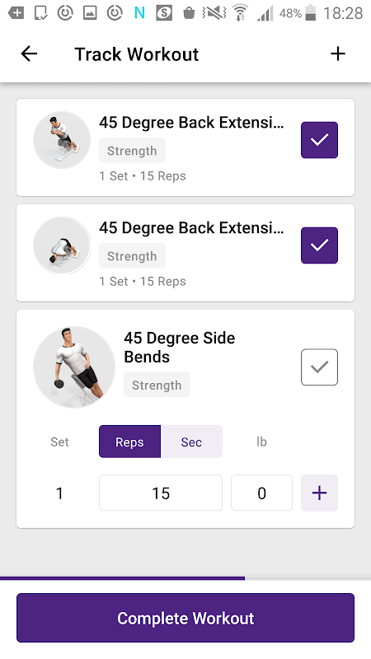This screenshot has height=659, width=371.
Task: Uncheck the first 45 Degree Back Extension
Action: (319, 140)
